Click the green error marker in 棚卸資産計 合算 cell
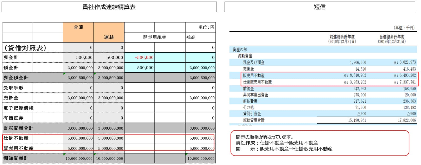The height and width of the screenshot is (165, 421). [64, 155]
